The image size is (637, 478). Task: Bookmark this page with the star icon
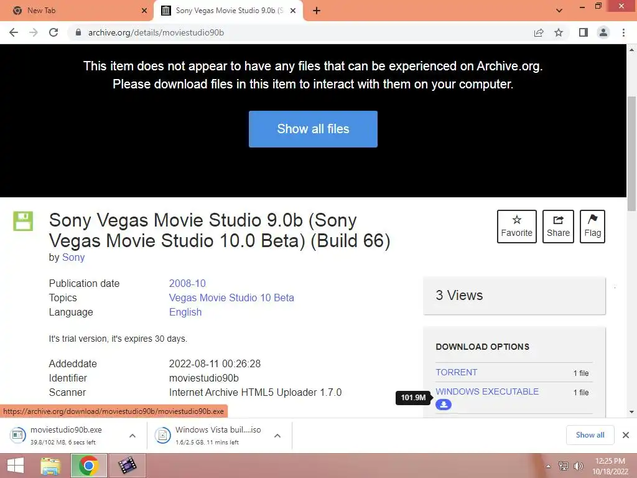coord(559,32)
